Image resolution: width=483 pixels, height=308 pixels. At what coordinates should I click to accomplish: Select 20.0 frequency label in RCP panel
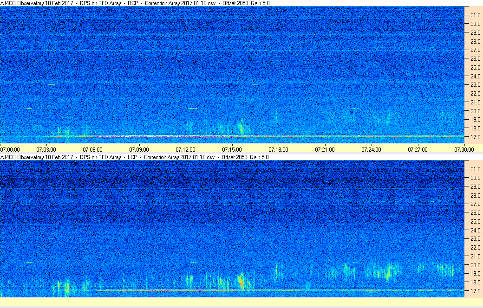(x=475, y=111)
